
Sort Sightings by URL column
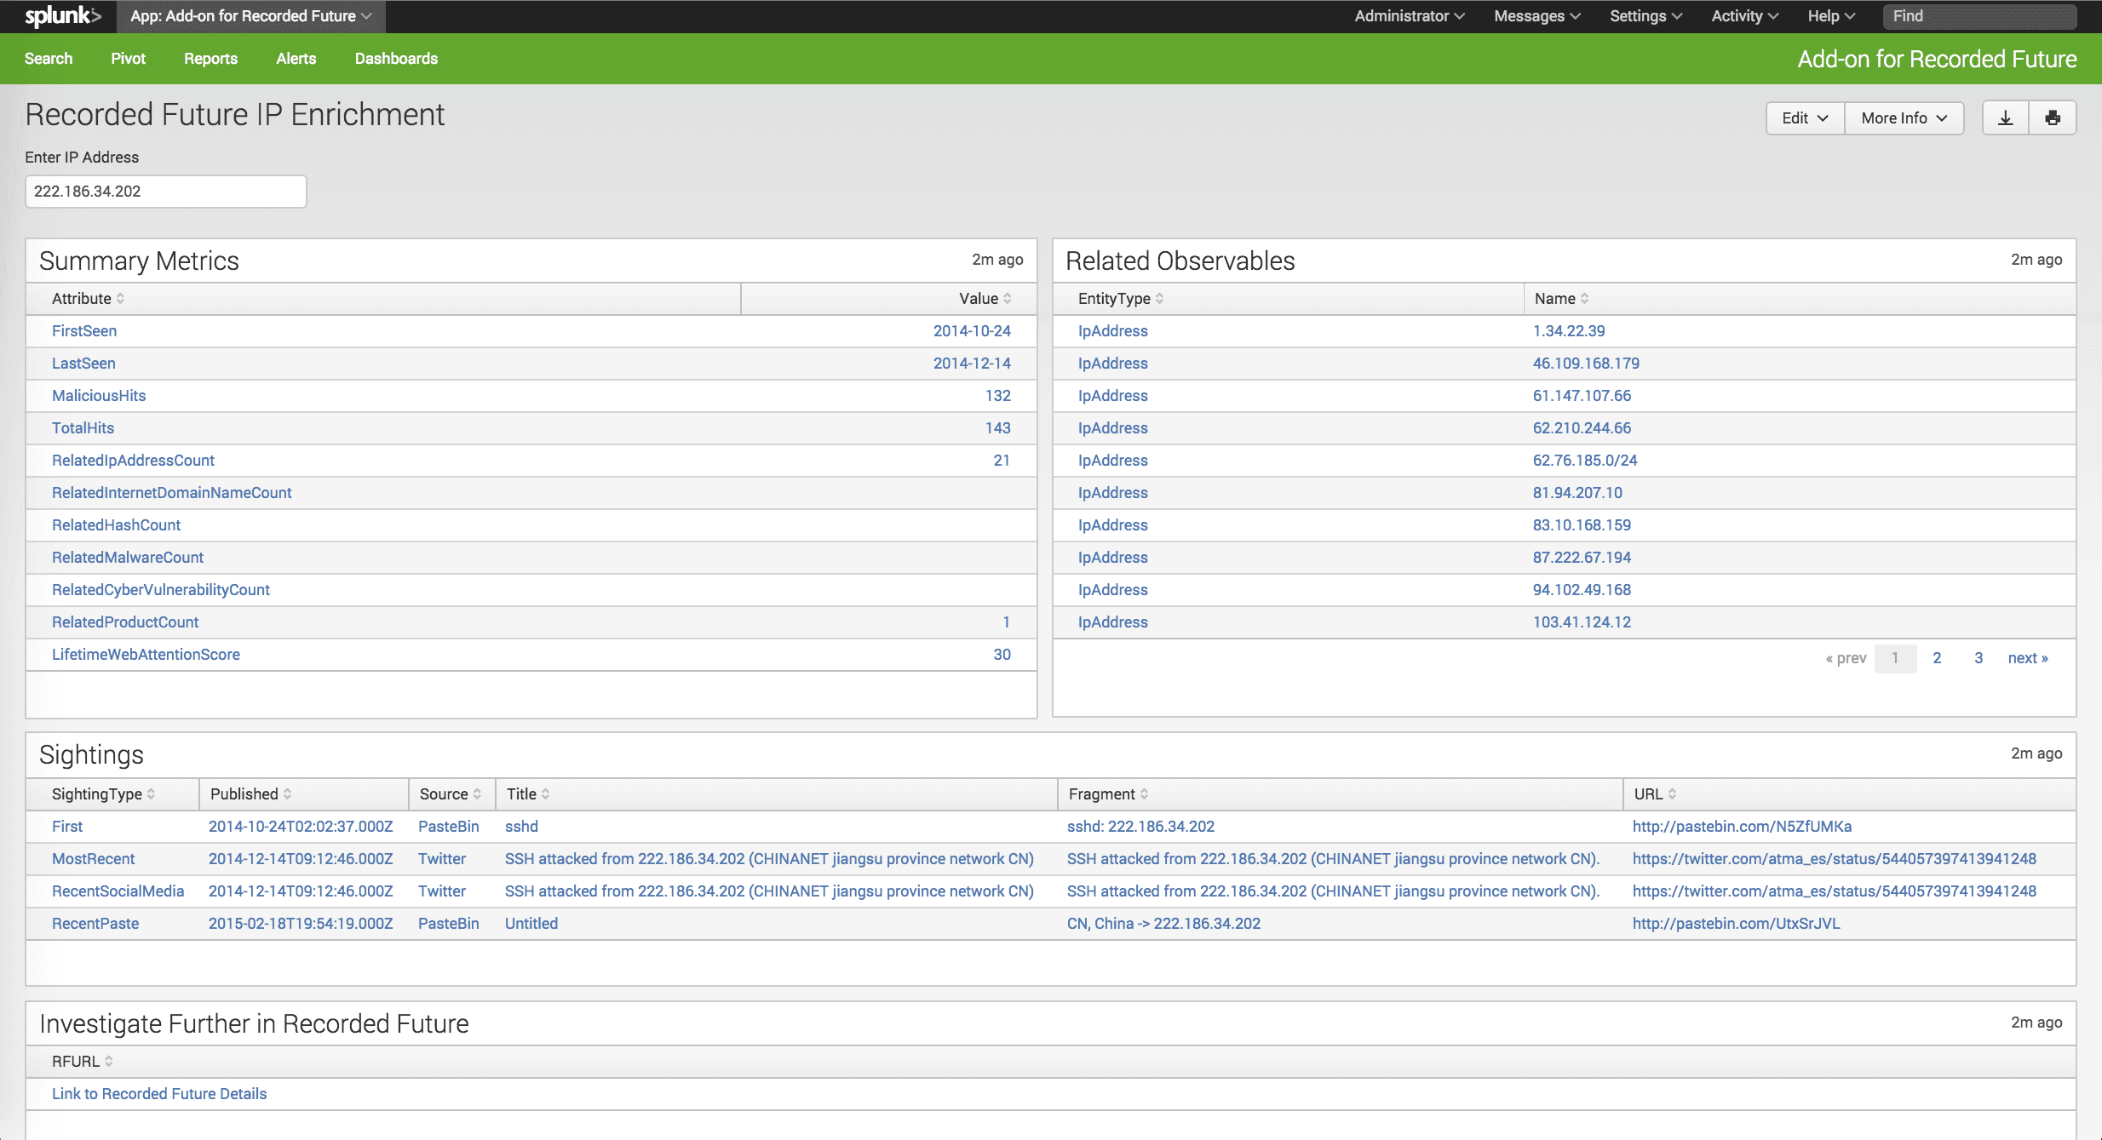[x=1655, y=794]
